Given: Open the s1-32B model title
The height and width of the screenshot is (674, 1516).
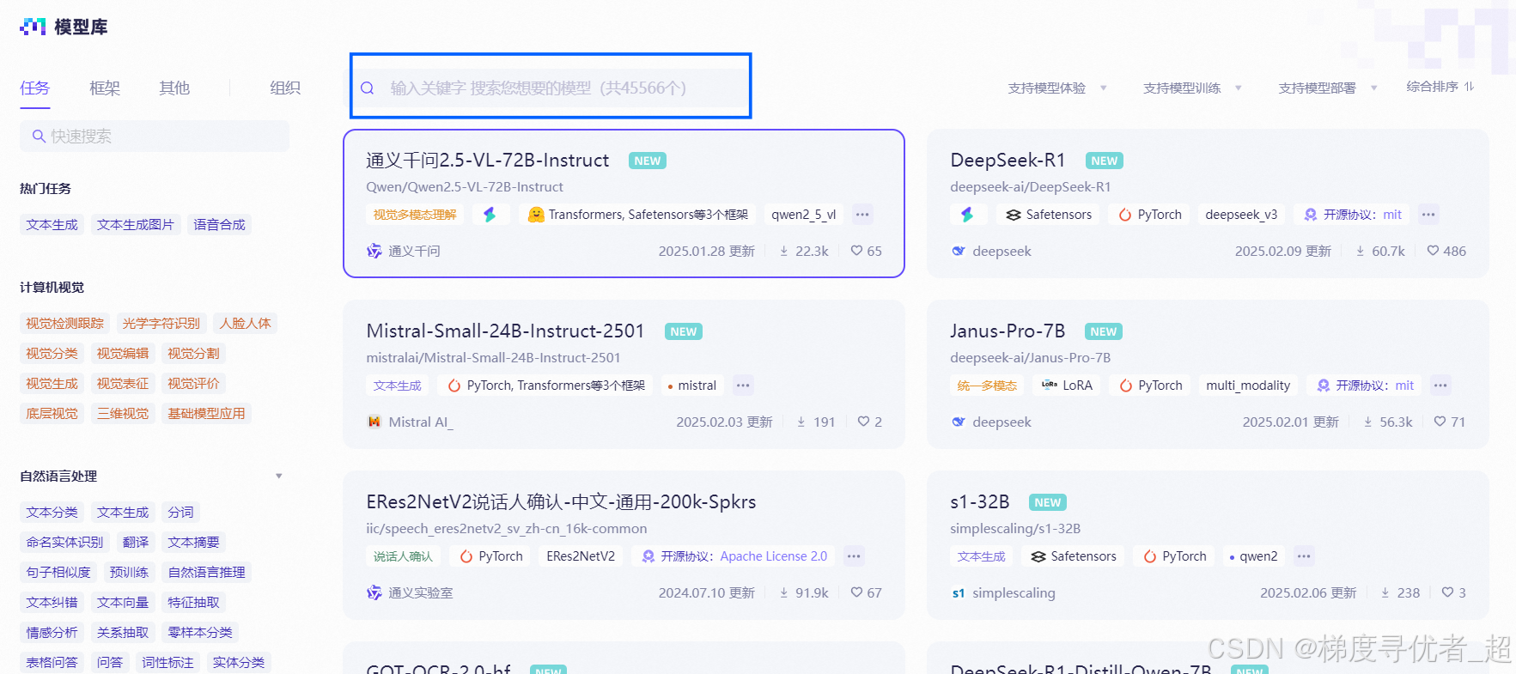Looking at the screenshot, I should point(980,502).
